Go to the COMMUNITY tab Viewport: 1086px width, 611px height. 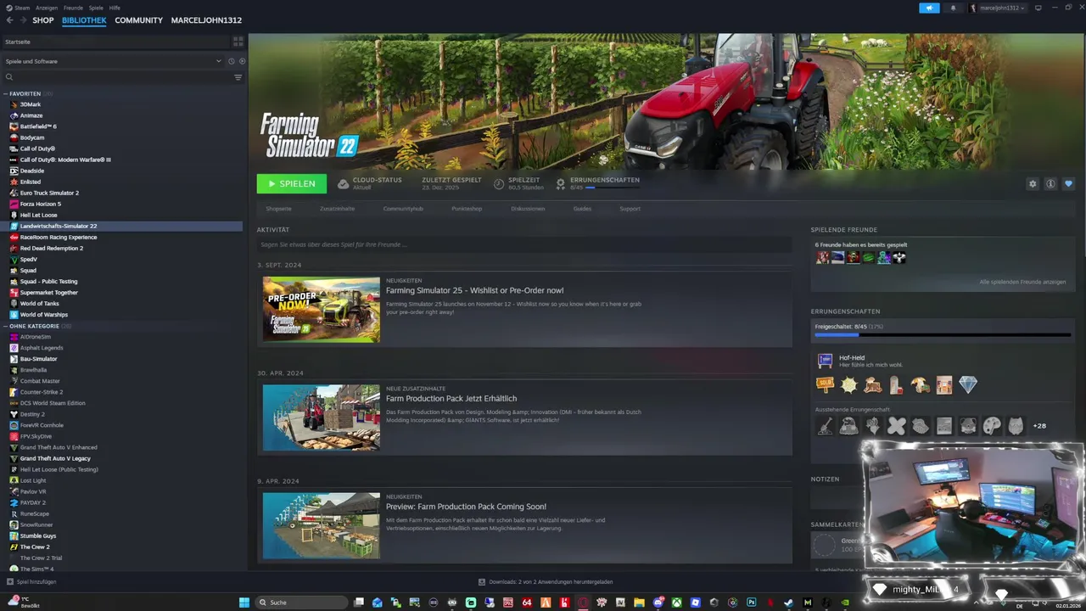139,20
